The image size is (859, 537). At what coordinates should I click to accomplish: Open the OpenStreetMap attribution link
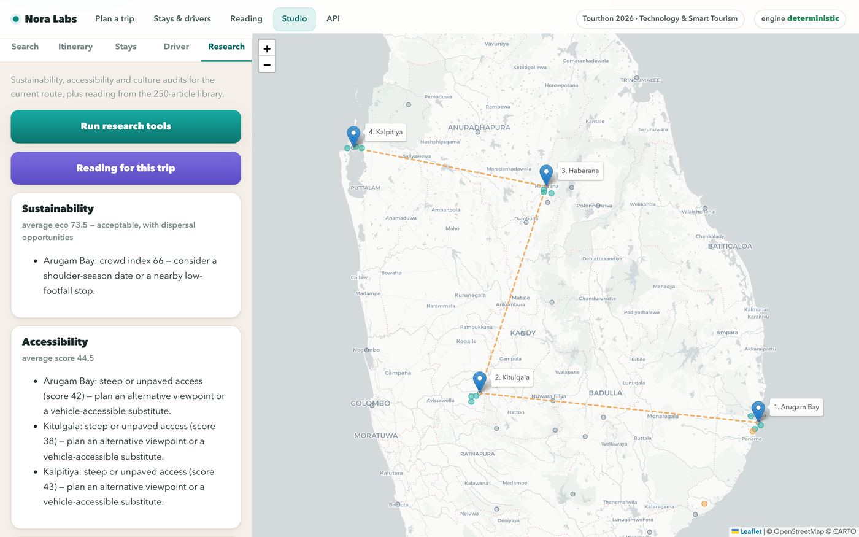(799, 531)
